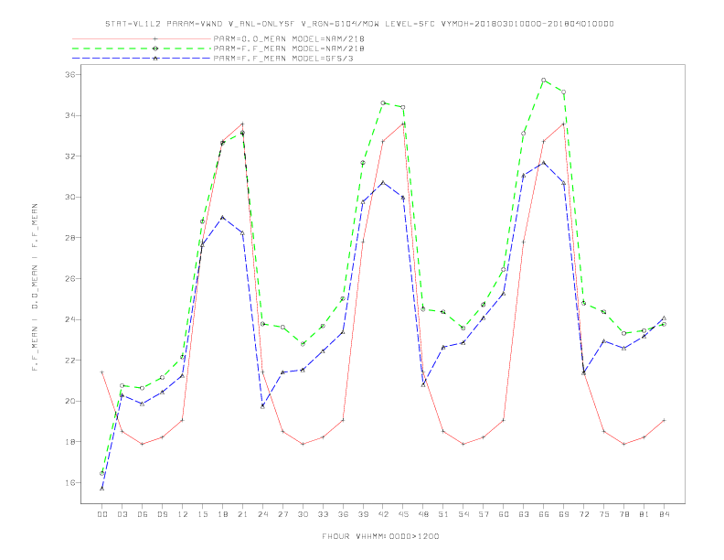
Task: Click the x-axis tick label 78
Action: pyautogui.click(x=623, y=514)
